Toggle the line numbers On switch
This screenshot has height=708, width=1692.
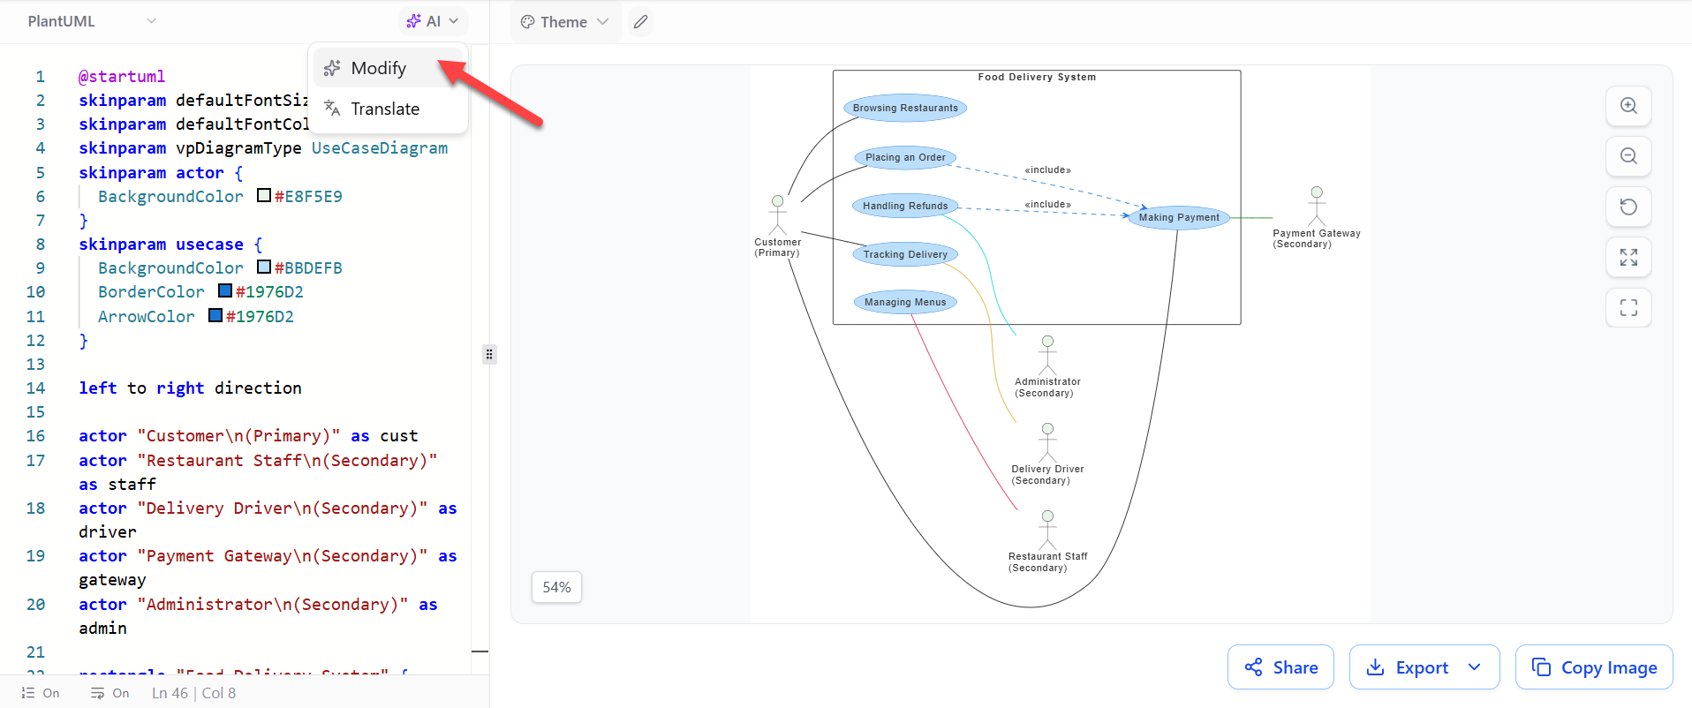coord(41,693)
